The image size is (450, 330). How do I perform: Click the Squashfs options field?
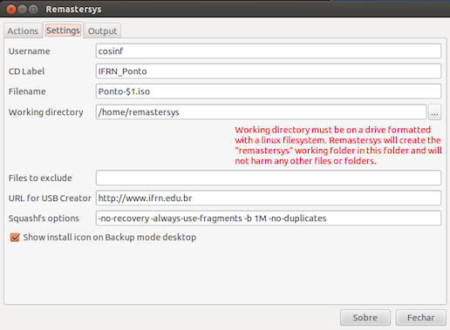(269, 219)
